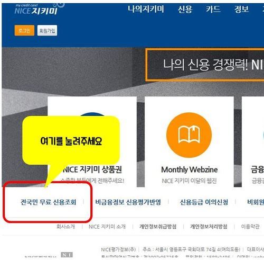
Task: Click the orange Monthly Webzine book icon
Action: (x=189, y=135)
